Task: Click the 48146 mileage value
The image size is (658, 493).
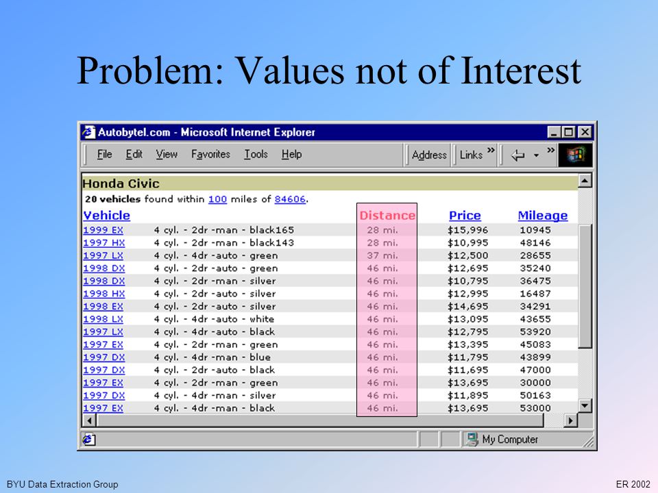Action: coord(535,242)
